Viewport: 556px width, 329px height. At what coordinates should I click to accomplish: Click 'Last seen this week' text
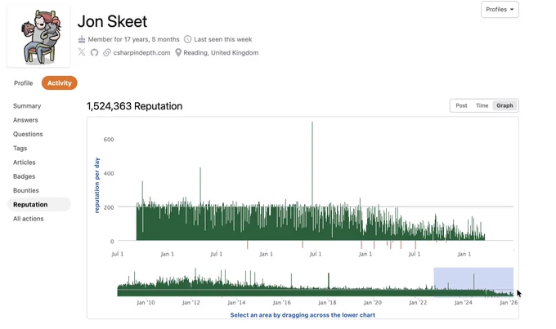tap(223, 39)
